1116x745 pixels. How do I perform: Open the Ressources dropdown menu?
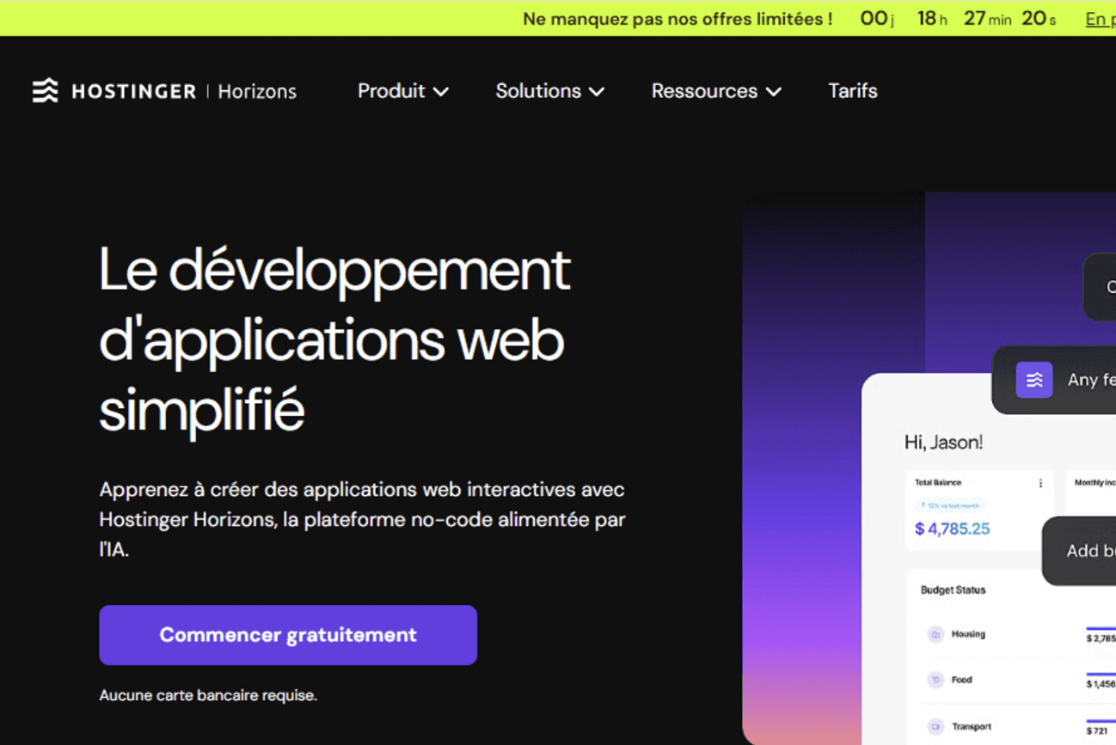tap(716, 91)
